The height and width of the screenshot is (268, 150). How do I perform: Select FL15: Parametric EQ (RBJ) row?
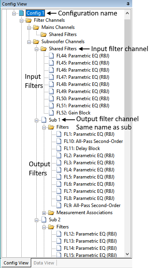click(90, 255)
